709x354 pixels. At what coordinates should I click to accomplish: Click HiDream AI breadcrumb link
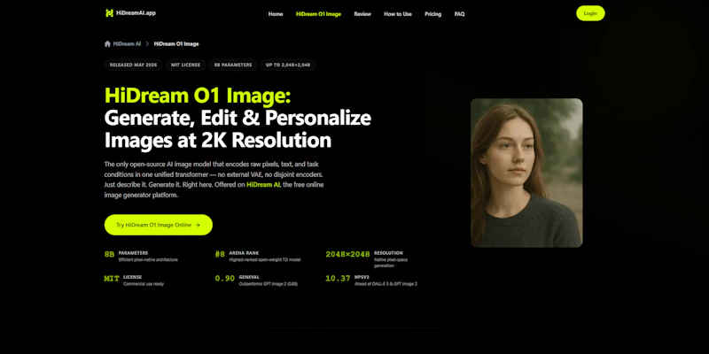pyautogui.click(x=127, y=43)
